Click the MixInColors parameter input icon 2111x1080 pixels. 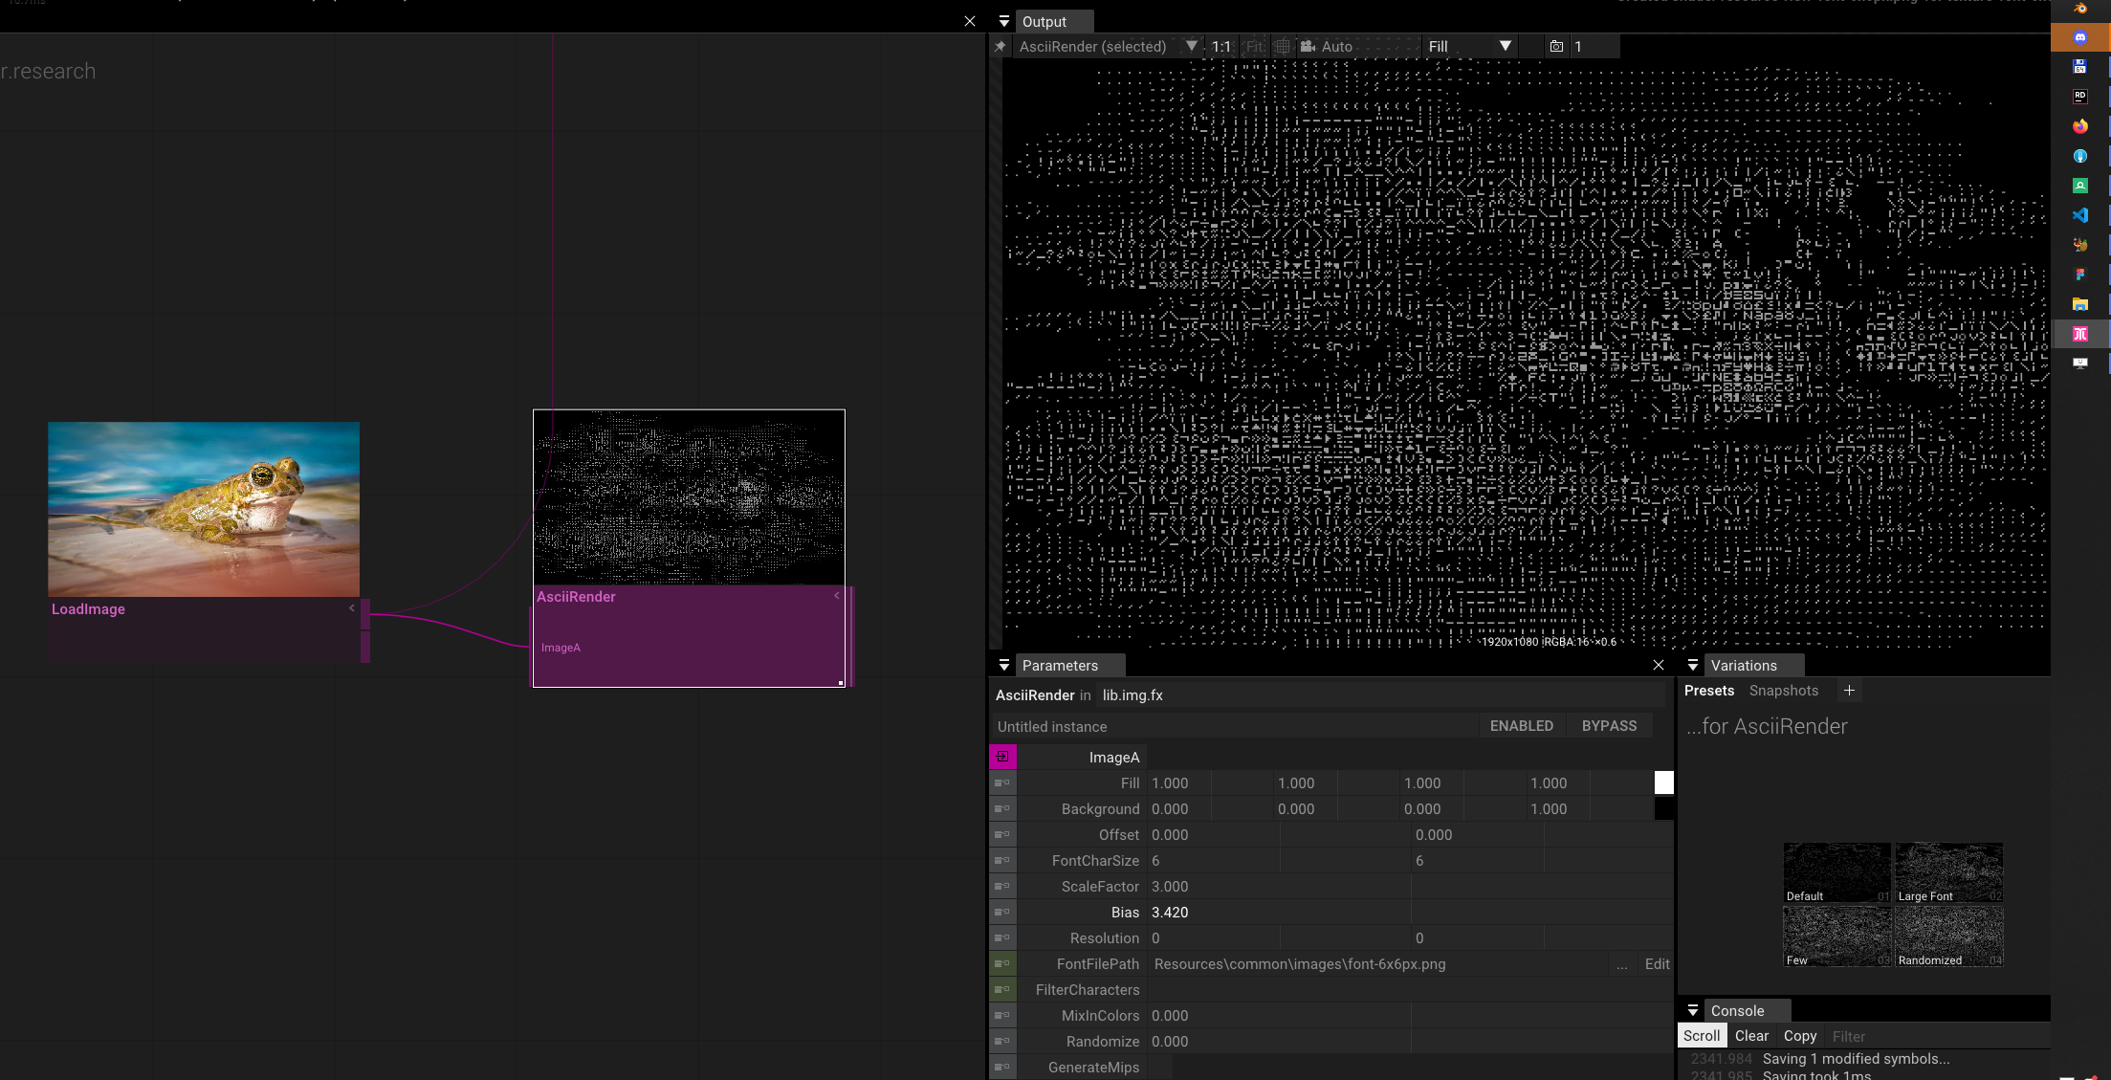[x=1002, y=1015]
